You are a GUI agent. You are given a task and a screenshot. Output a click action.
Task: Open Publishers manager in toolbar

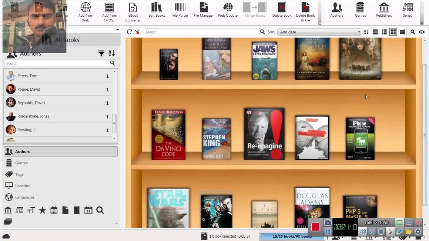tap(384, 10)
